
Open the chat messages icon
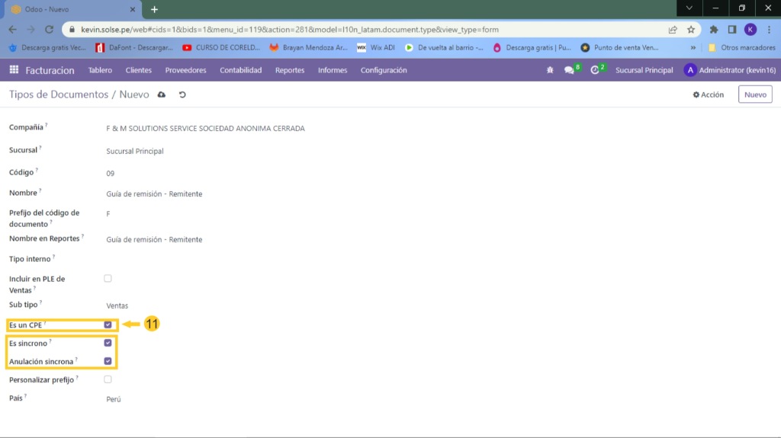(x=569, y=70)
